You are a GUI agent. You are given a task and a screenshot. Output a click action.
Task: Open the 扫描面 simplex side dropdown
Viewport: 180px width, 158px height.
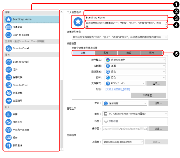coord(135,66)
